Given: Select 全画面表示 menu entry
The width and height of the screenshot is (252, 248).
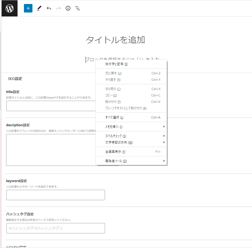Looking at the screenshot, I should [131, 152].
